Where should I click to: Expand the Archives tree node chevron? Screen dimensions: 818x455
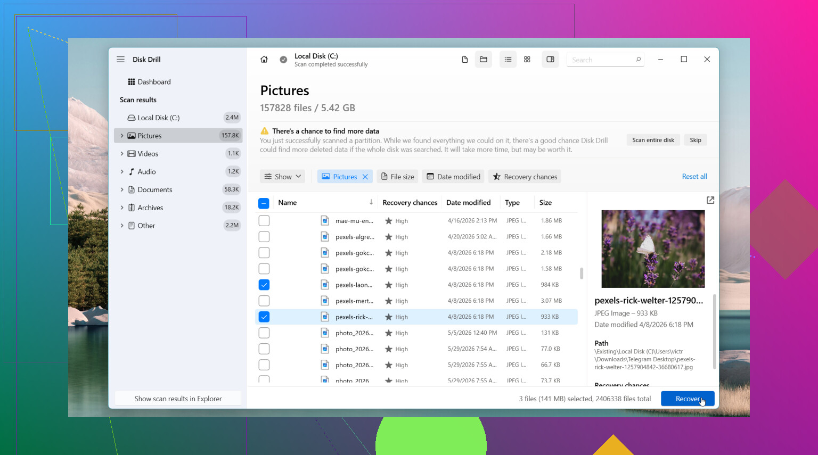(122, 208)
